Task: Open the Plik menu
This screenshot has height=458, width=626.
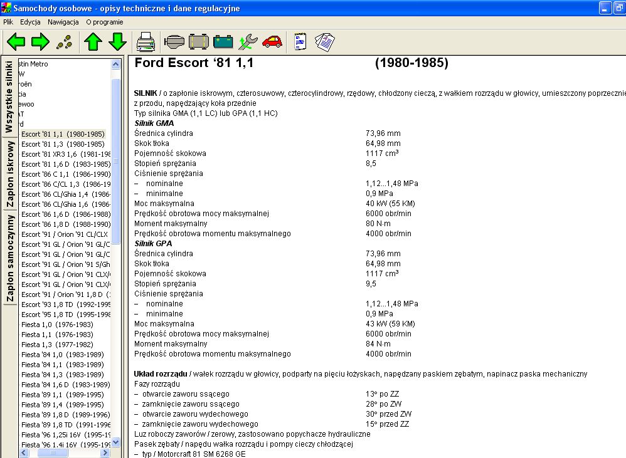Action: [x=8, y=22]
